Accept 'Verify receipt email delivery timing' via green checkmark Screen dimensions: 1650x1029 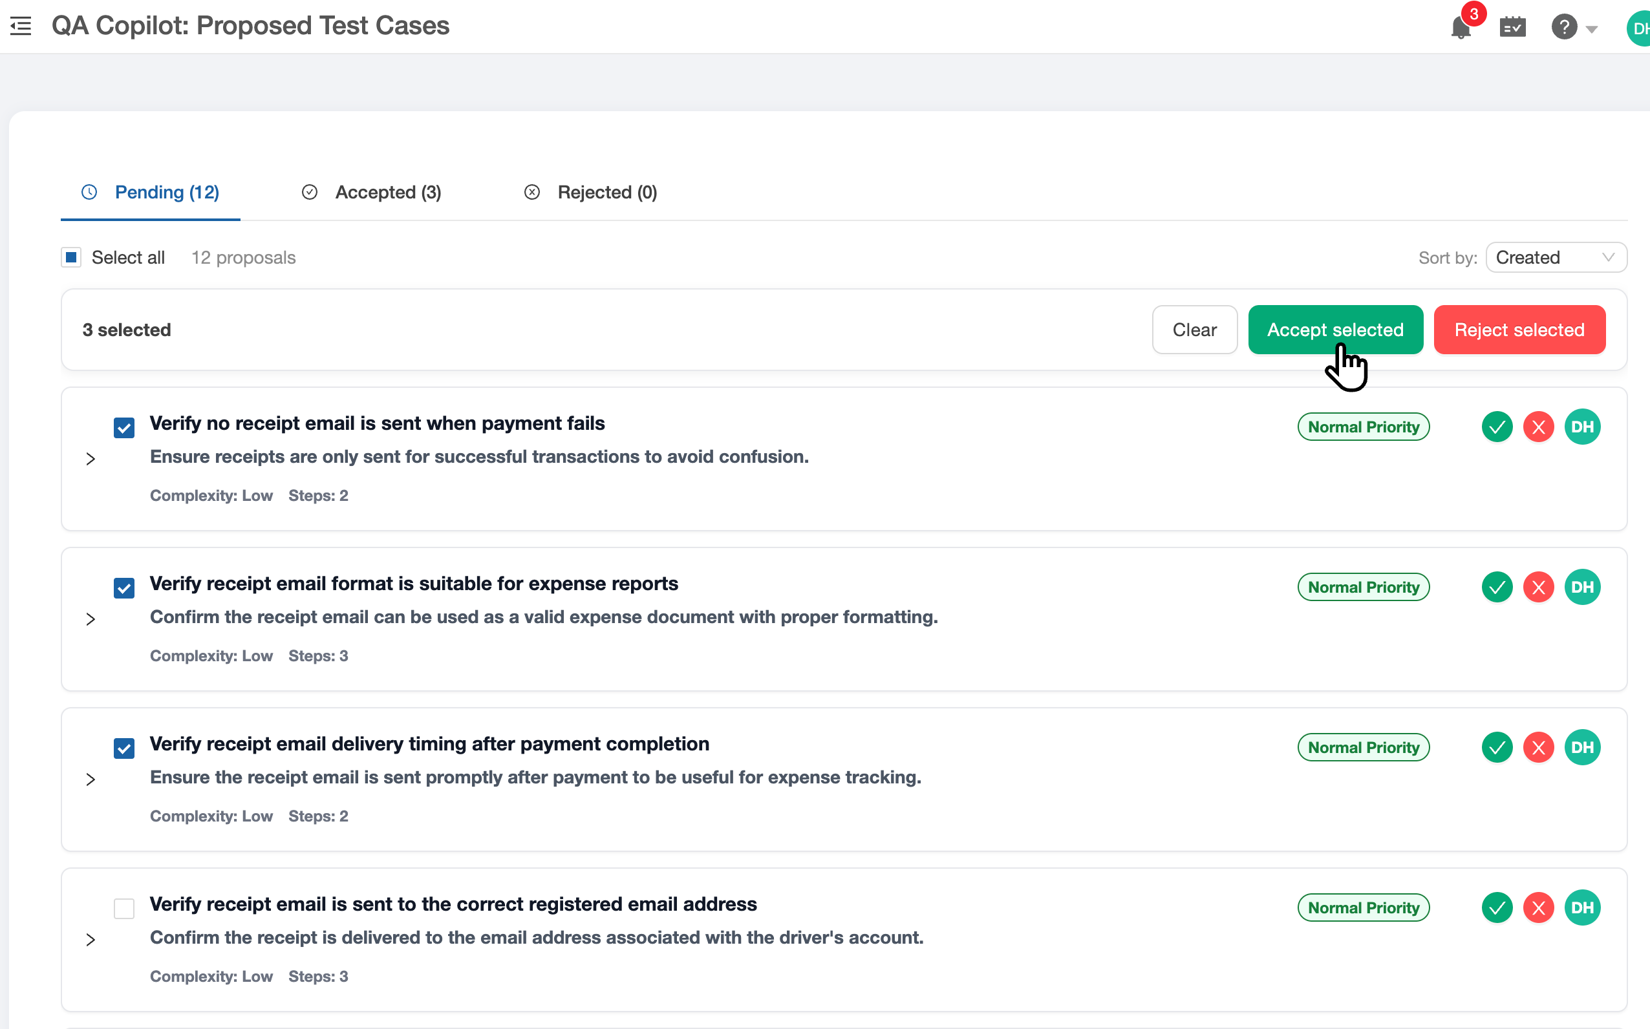tap(1497, 747)
